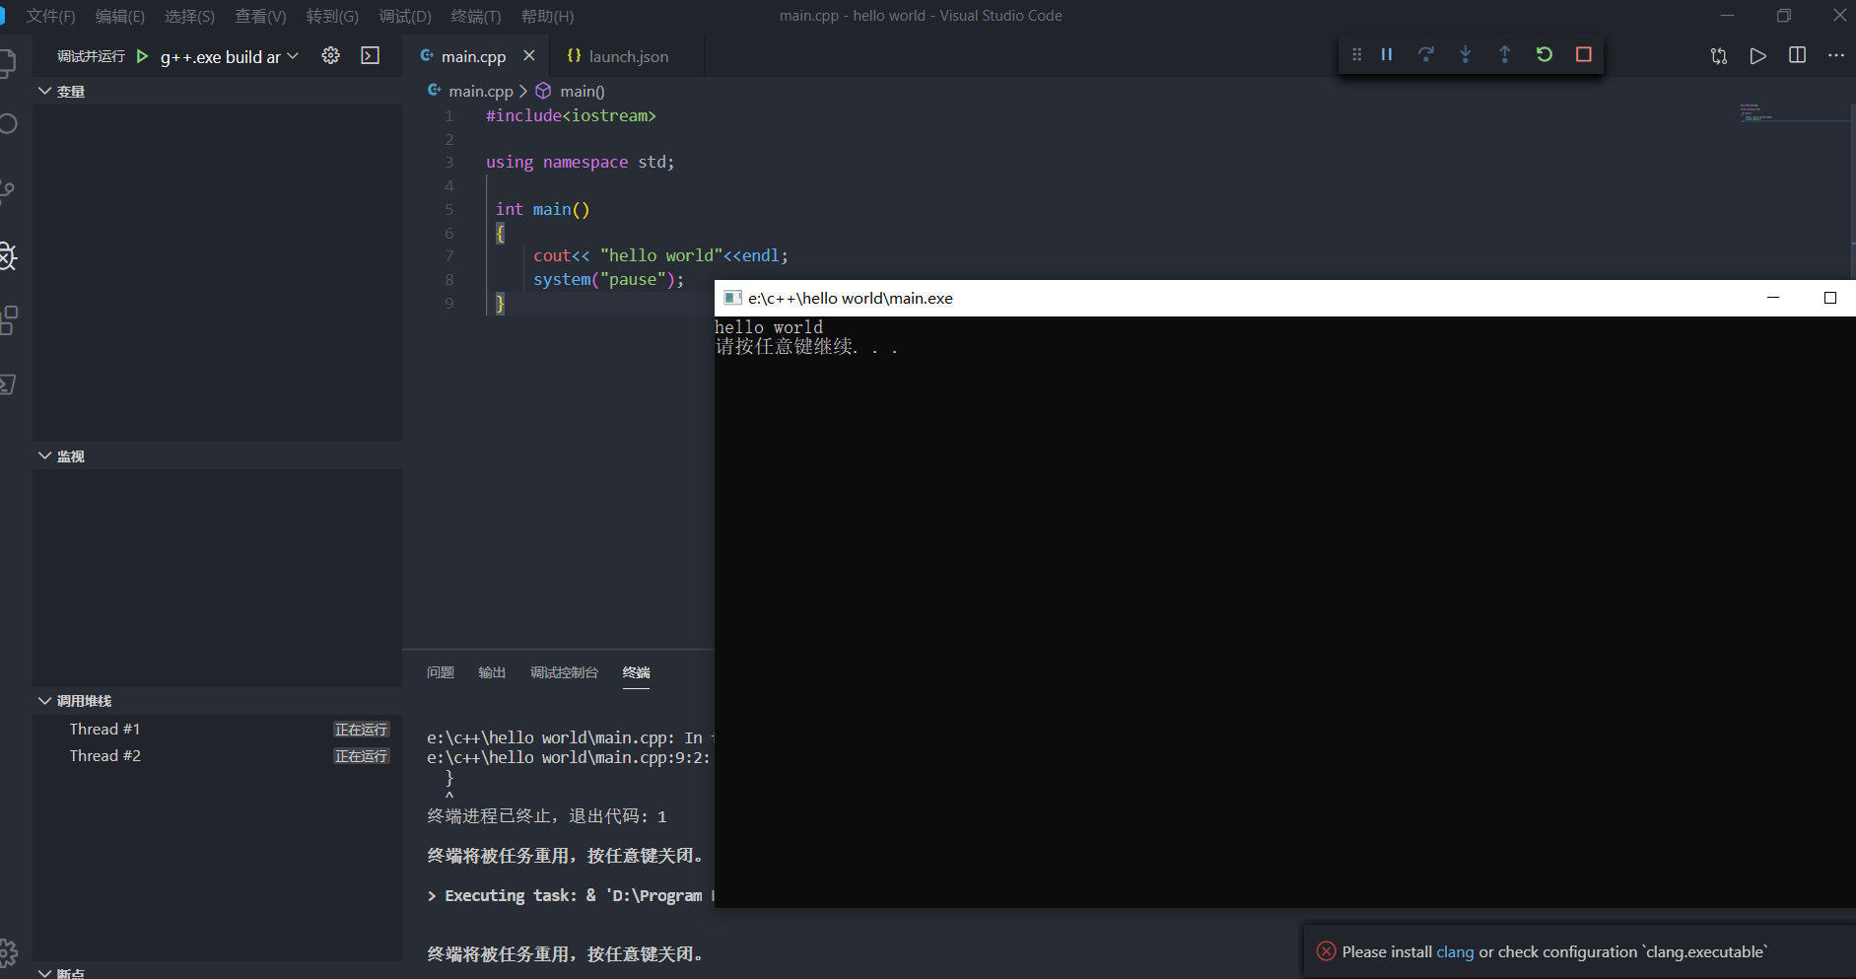The height and width of the screenshot is (979, 1856).
Task: Expand the 断点 section
Action: tap(45, 973)
